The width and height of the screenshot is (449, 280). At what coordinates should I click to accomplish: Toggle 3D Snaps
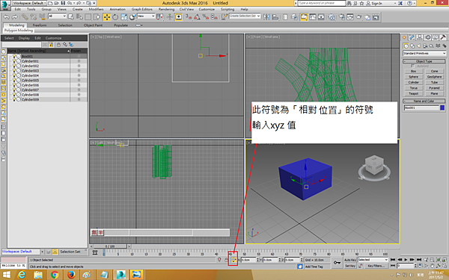pyautogui.click(x=189, y=17)
